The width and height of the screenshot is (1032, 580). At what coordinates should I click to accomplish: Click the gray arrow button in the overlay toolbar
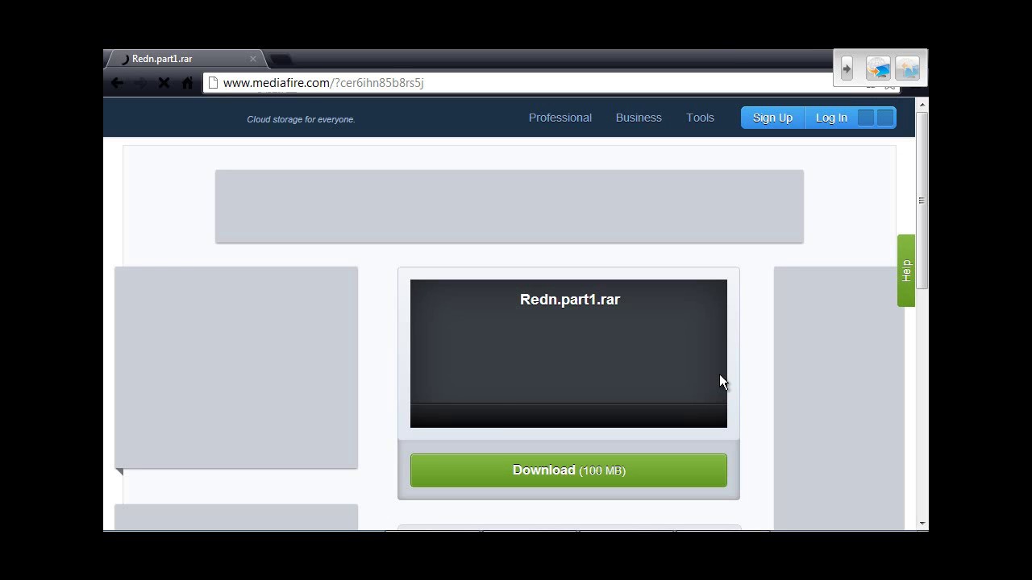[x=847, y=69]
